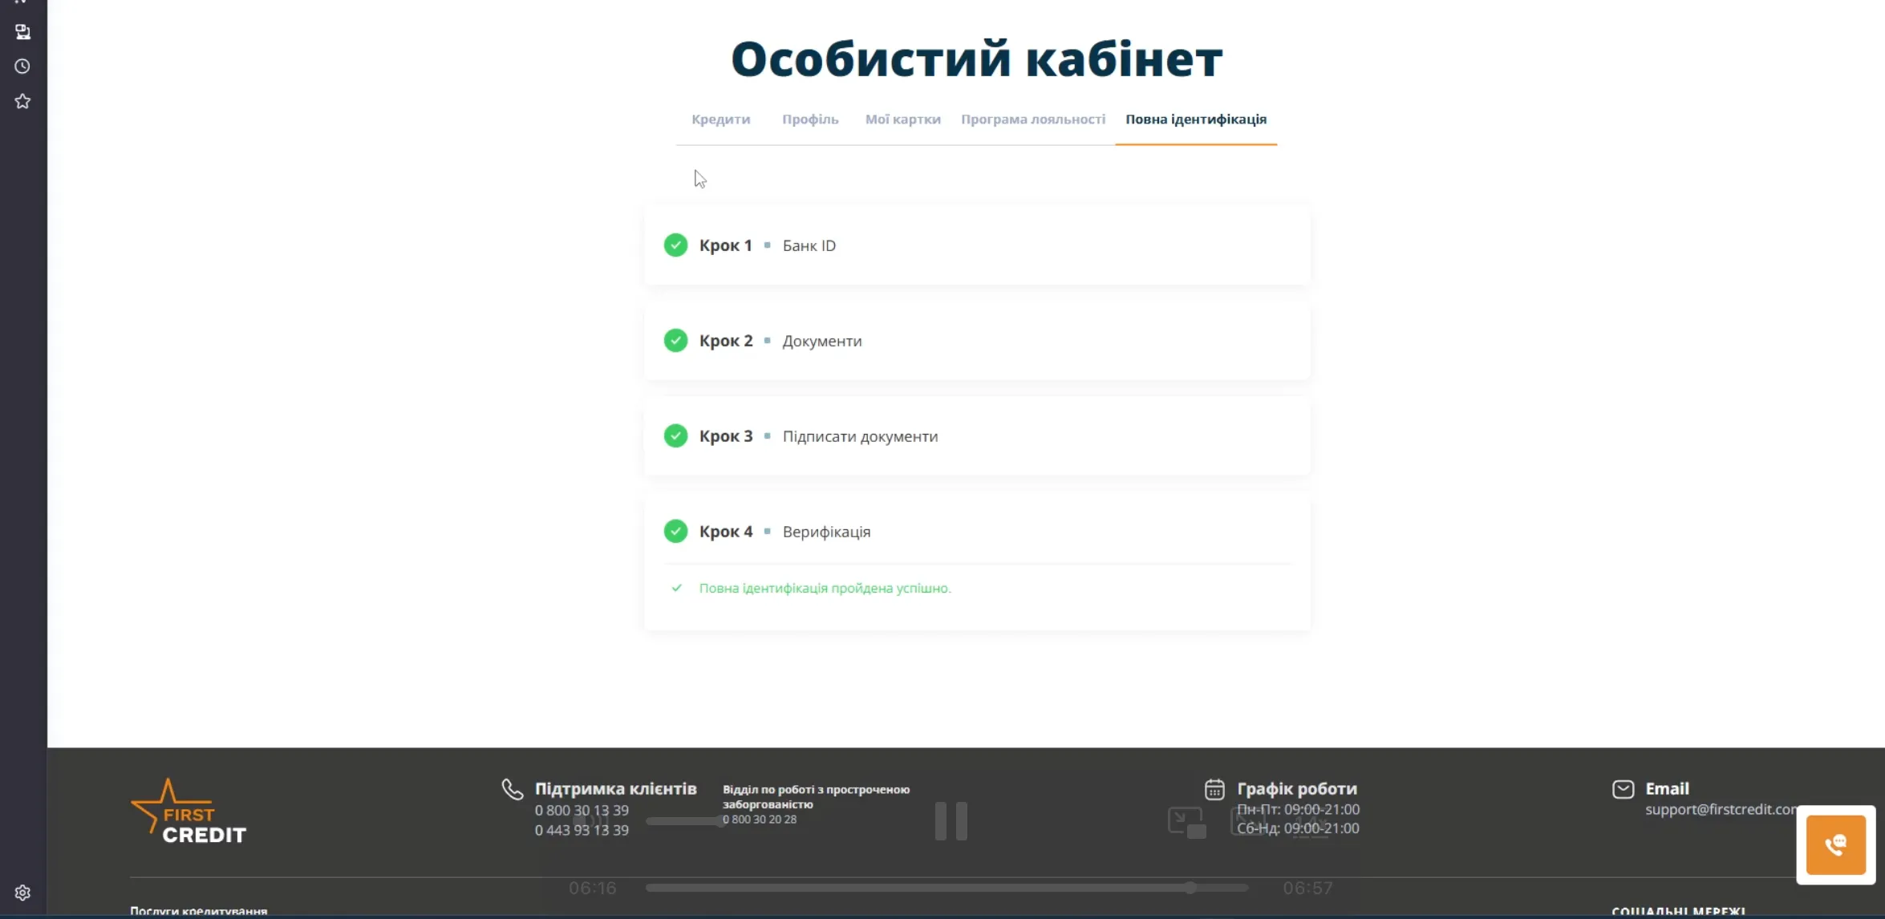Call the 0 800 30 13 39 number link
The width and height of the screenshot is (1885, 919).
coord(581,810)
